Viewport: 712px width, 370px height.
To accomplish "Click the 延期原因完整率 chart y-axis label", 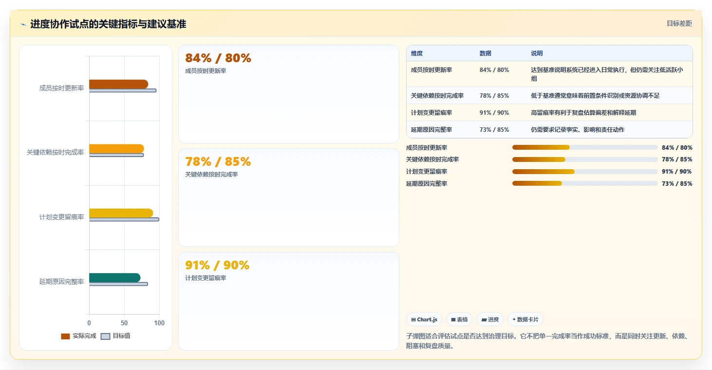I will tap(62, 282).
